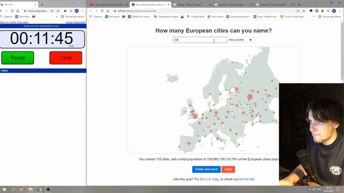Reload the lafisher.com cities quiz page
Image resolution: width=344 pixels, height=193 pixels.
click(102, 11)
